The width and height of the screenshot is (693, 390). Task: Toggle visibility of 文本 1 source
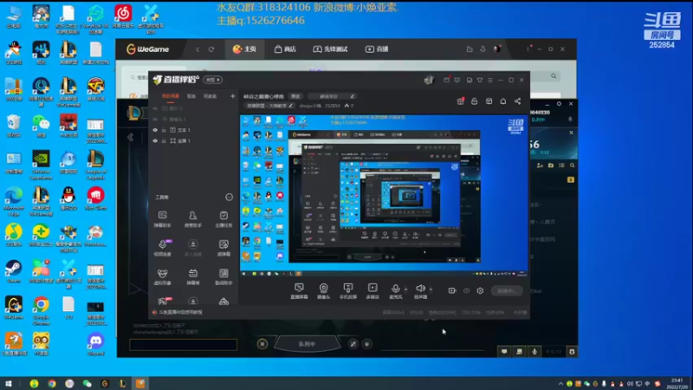(155, 130)
